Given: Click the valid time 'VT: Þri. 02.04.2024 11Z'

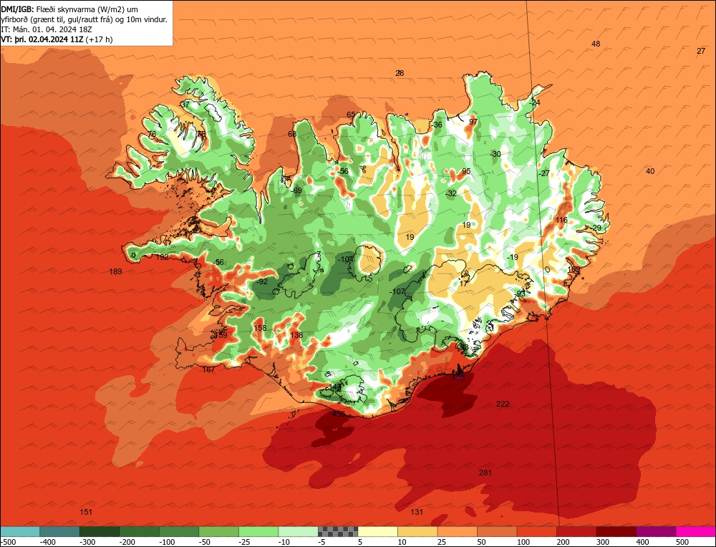Looking at the screenshot, I should [42, 39].
